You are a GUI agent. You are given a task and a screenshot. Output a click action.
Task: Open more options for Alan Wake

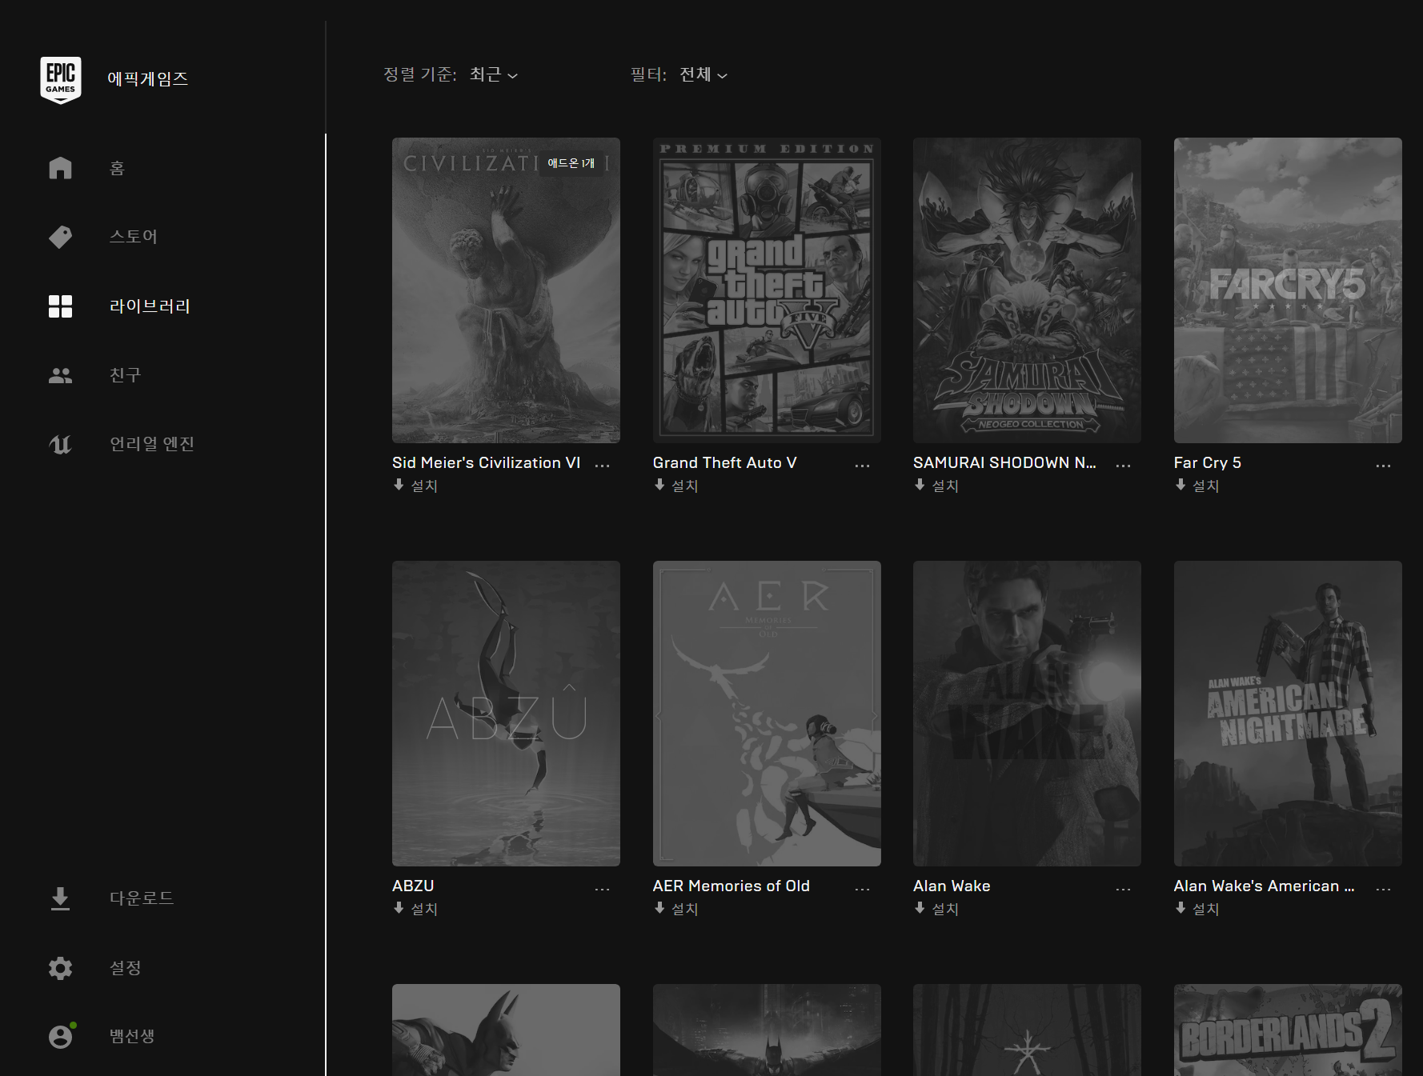tap(1123, 889)
